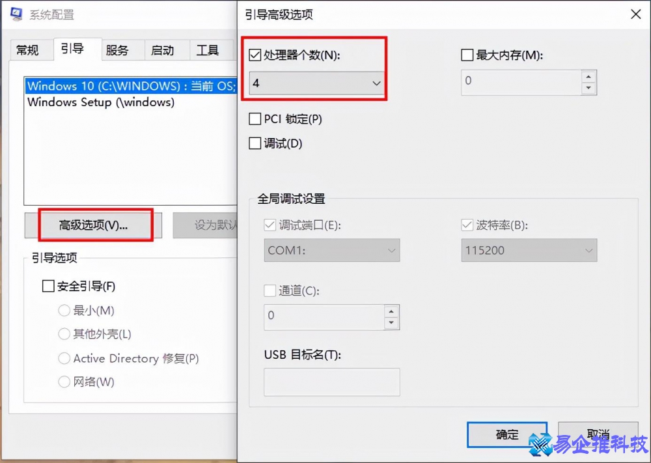Switch to the 服务 tab
Image resolution: width=651 pixels, height=463 pixels.
(x=120, y=49)
